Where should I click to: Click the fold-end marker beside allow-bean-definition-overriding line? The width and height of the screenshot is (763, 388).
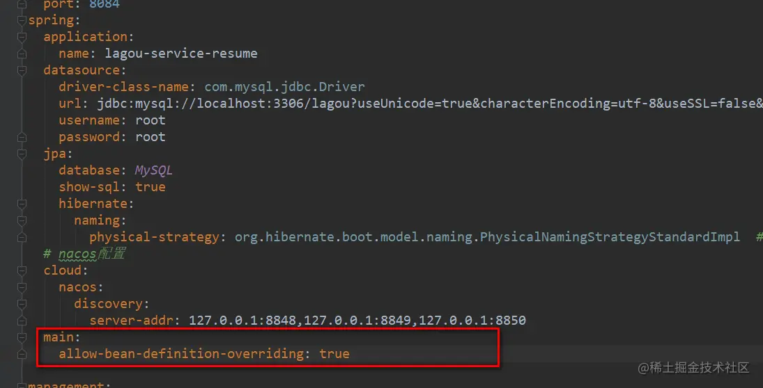tap(21, 354)
